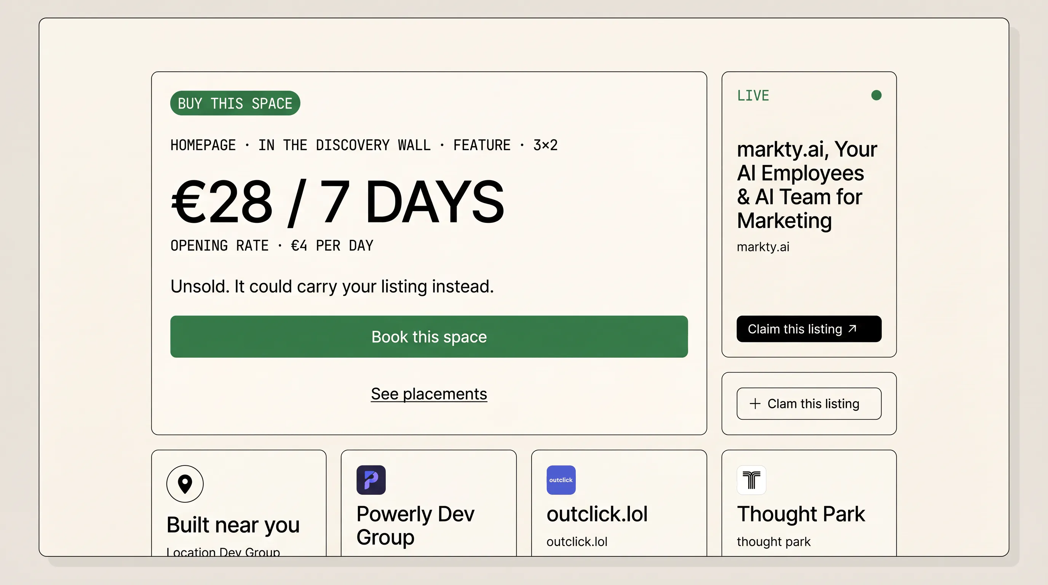1048x585 pixels.
Task: Click the arrow icon on Claim this listing
Action: point(853,329)
